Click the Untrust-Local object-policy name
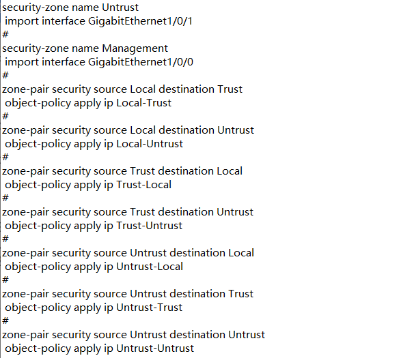 [149, 267]
